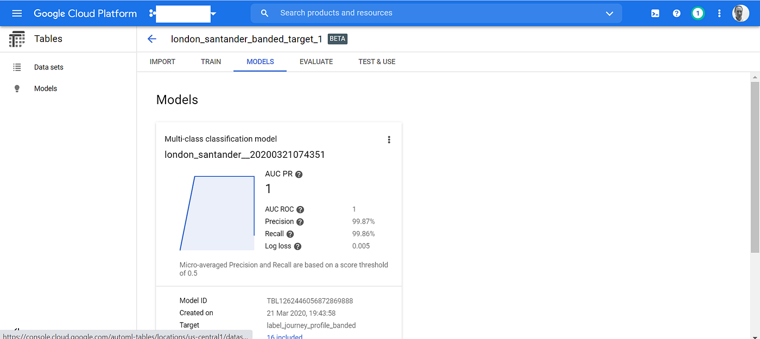The width and height of the screenshot is (760, 339).
Task: Click the 16 included link
Action: click(x=284, y=336)
